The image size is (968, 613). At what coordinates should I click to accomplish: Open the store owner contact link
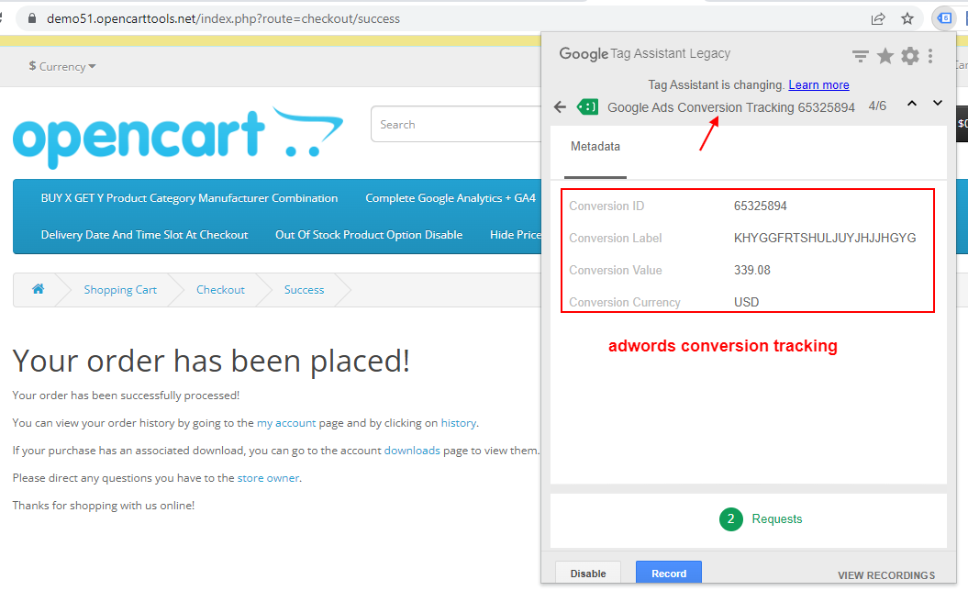click(269, 478)
